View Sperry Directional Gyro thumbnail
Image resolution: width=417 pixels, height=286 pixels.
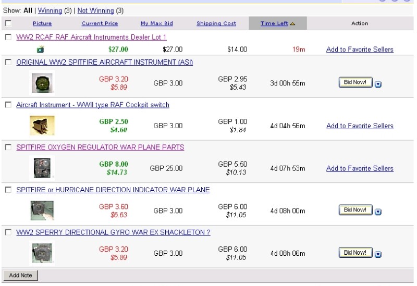pos(42,253)
